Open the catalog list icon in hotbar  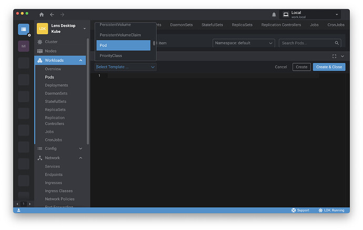point(24,30)
